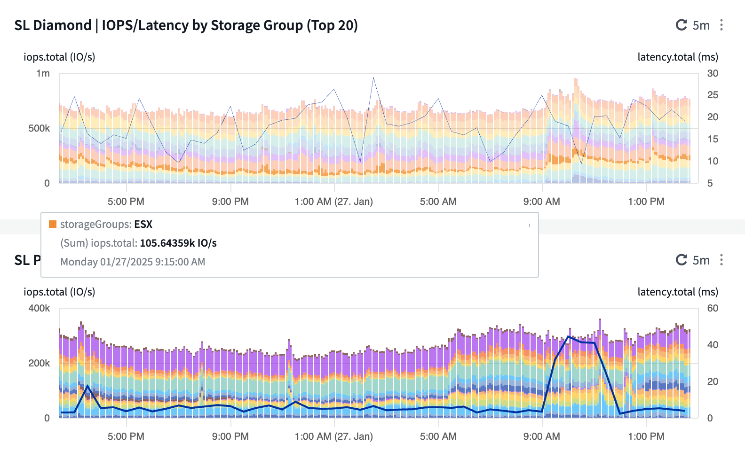The width and height of the screenshot is (745, 451).
Task: Click the bottom chart's latency.total (ms) axis label
Action: pyautogui.click(x=678, y=292)
